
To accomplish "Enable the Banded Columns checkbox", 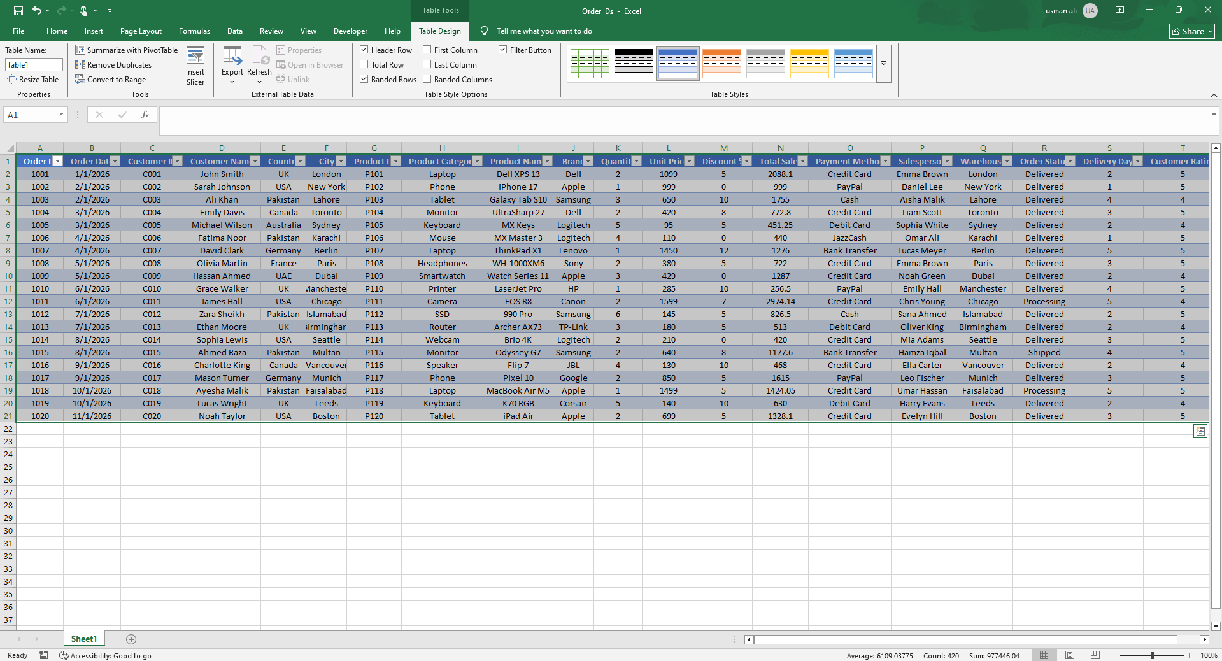I will click(427, 79).
